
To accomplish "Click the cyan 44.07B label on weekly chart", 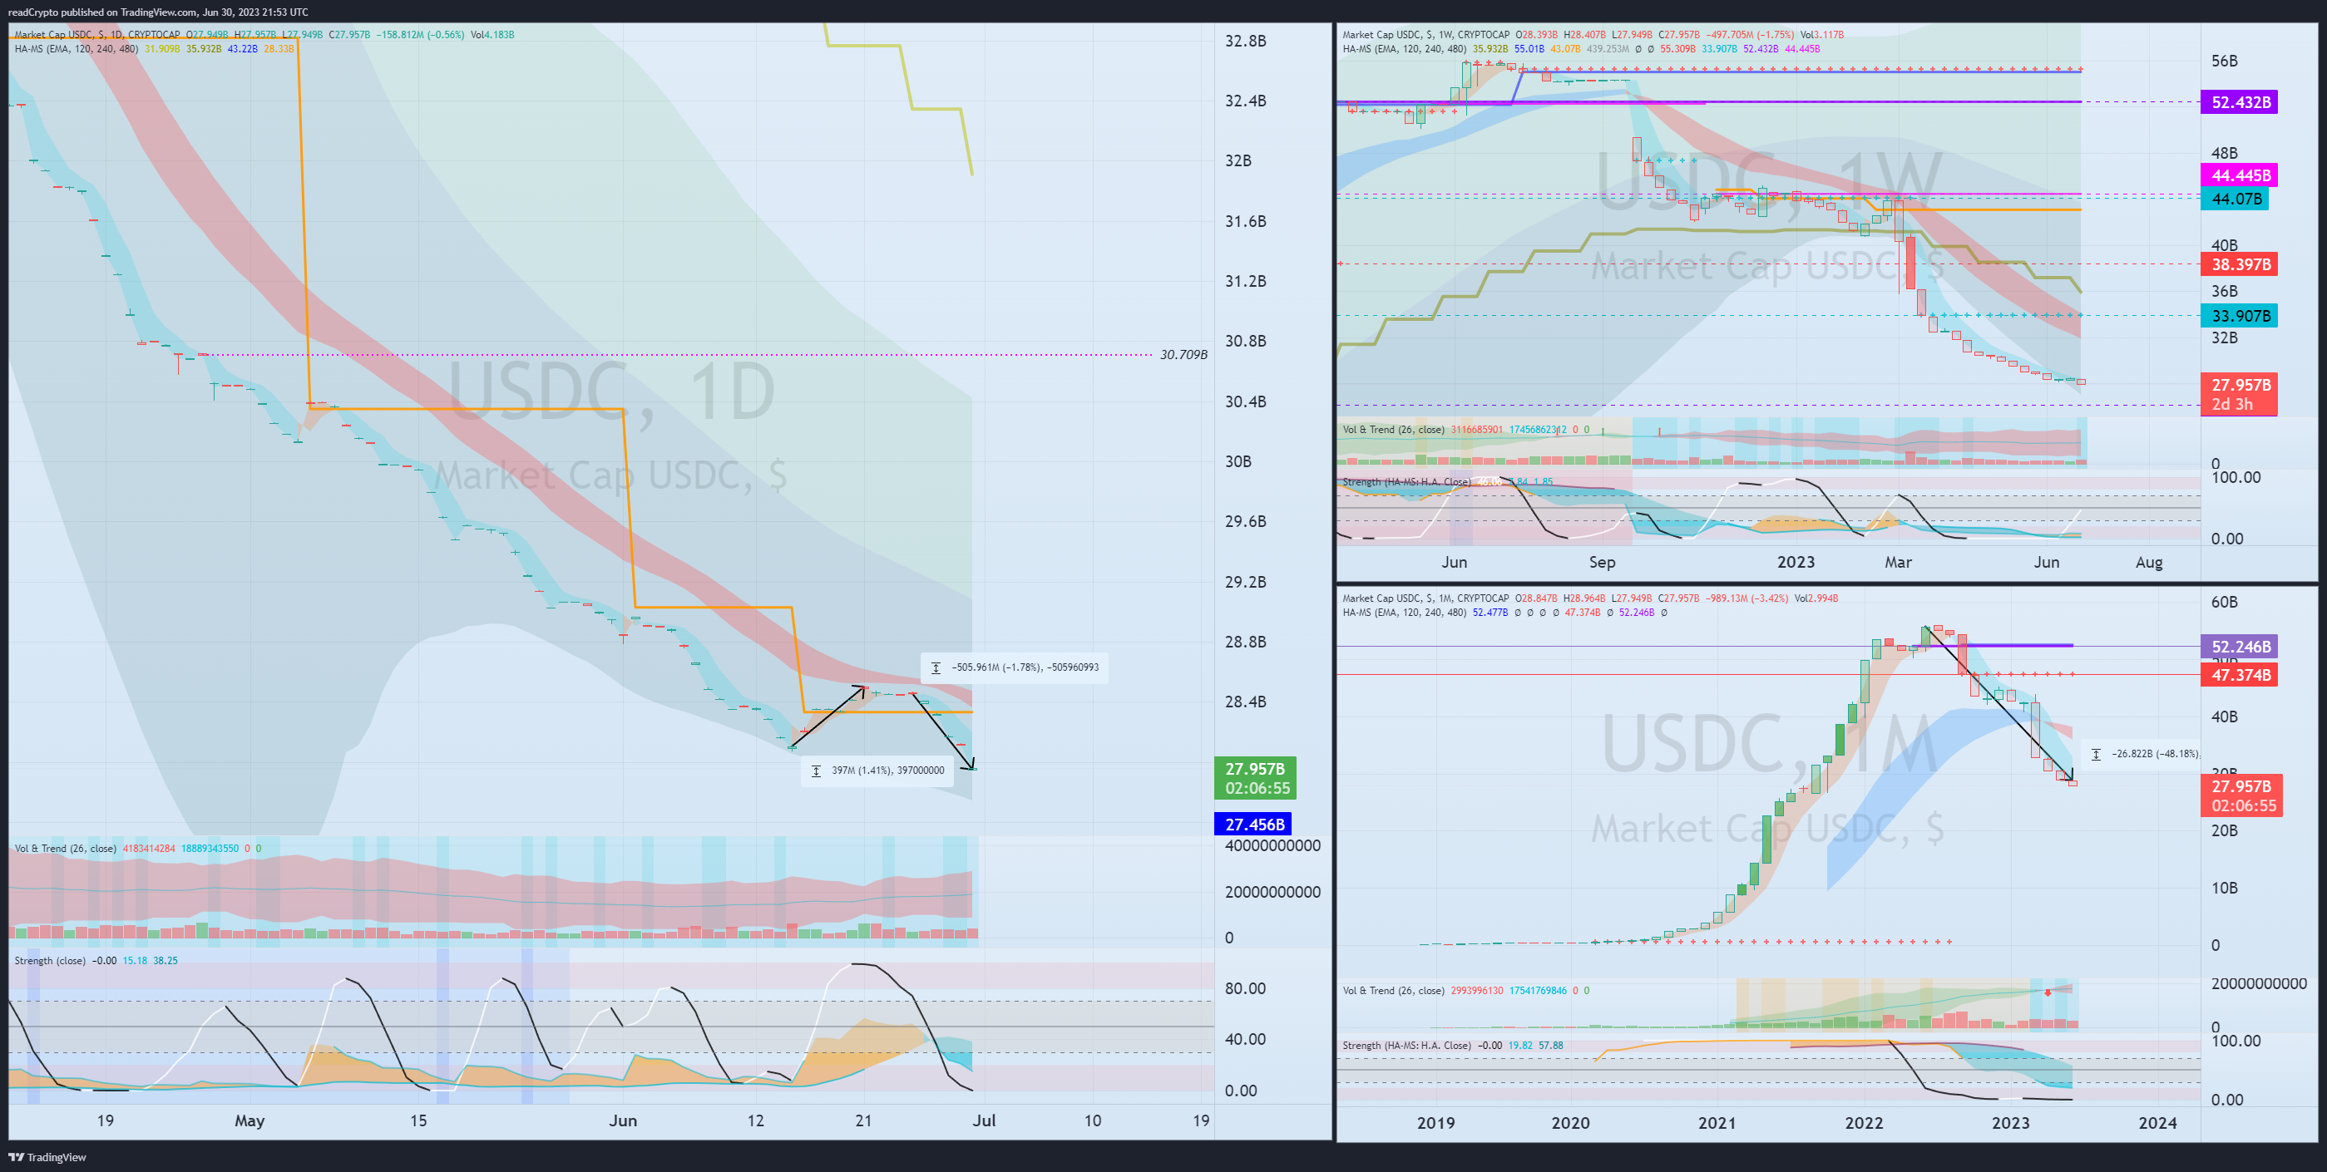I will pyautogui.click(x=2234, y=199).
